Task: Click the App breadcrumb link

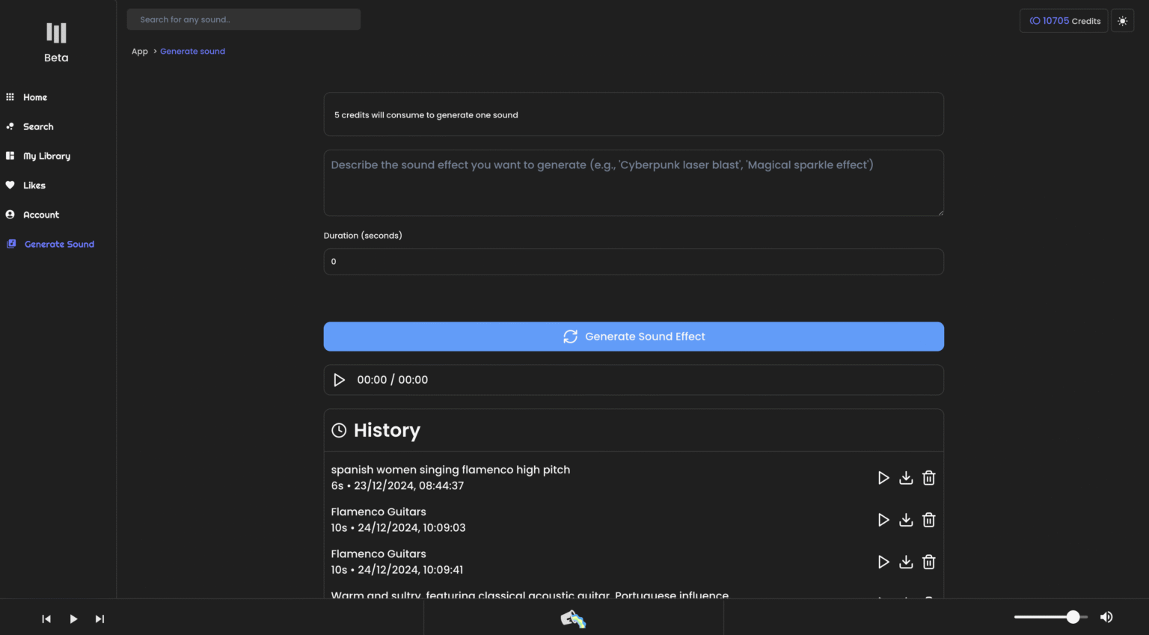Action: 140,52
